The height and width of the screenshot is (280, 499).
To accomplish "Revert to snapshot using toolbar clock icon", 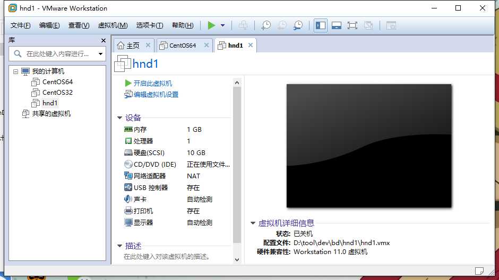I will [x=282, y=25].
